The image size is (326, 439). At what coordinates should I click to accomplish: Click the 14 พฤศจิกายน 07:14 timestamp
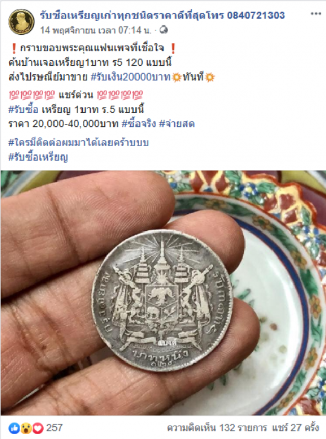tap(96, 30)
